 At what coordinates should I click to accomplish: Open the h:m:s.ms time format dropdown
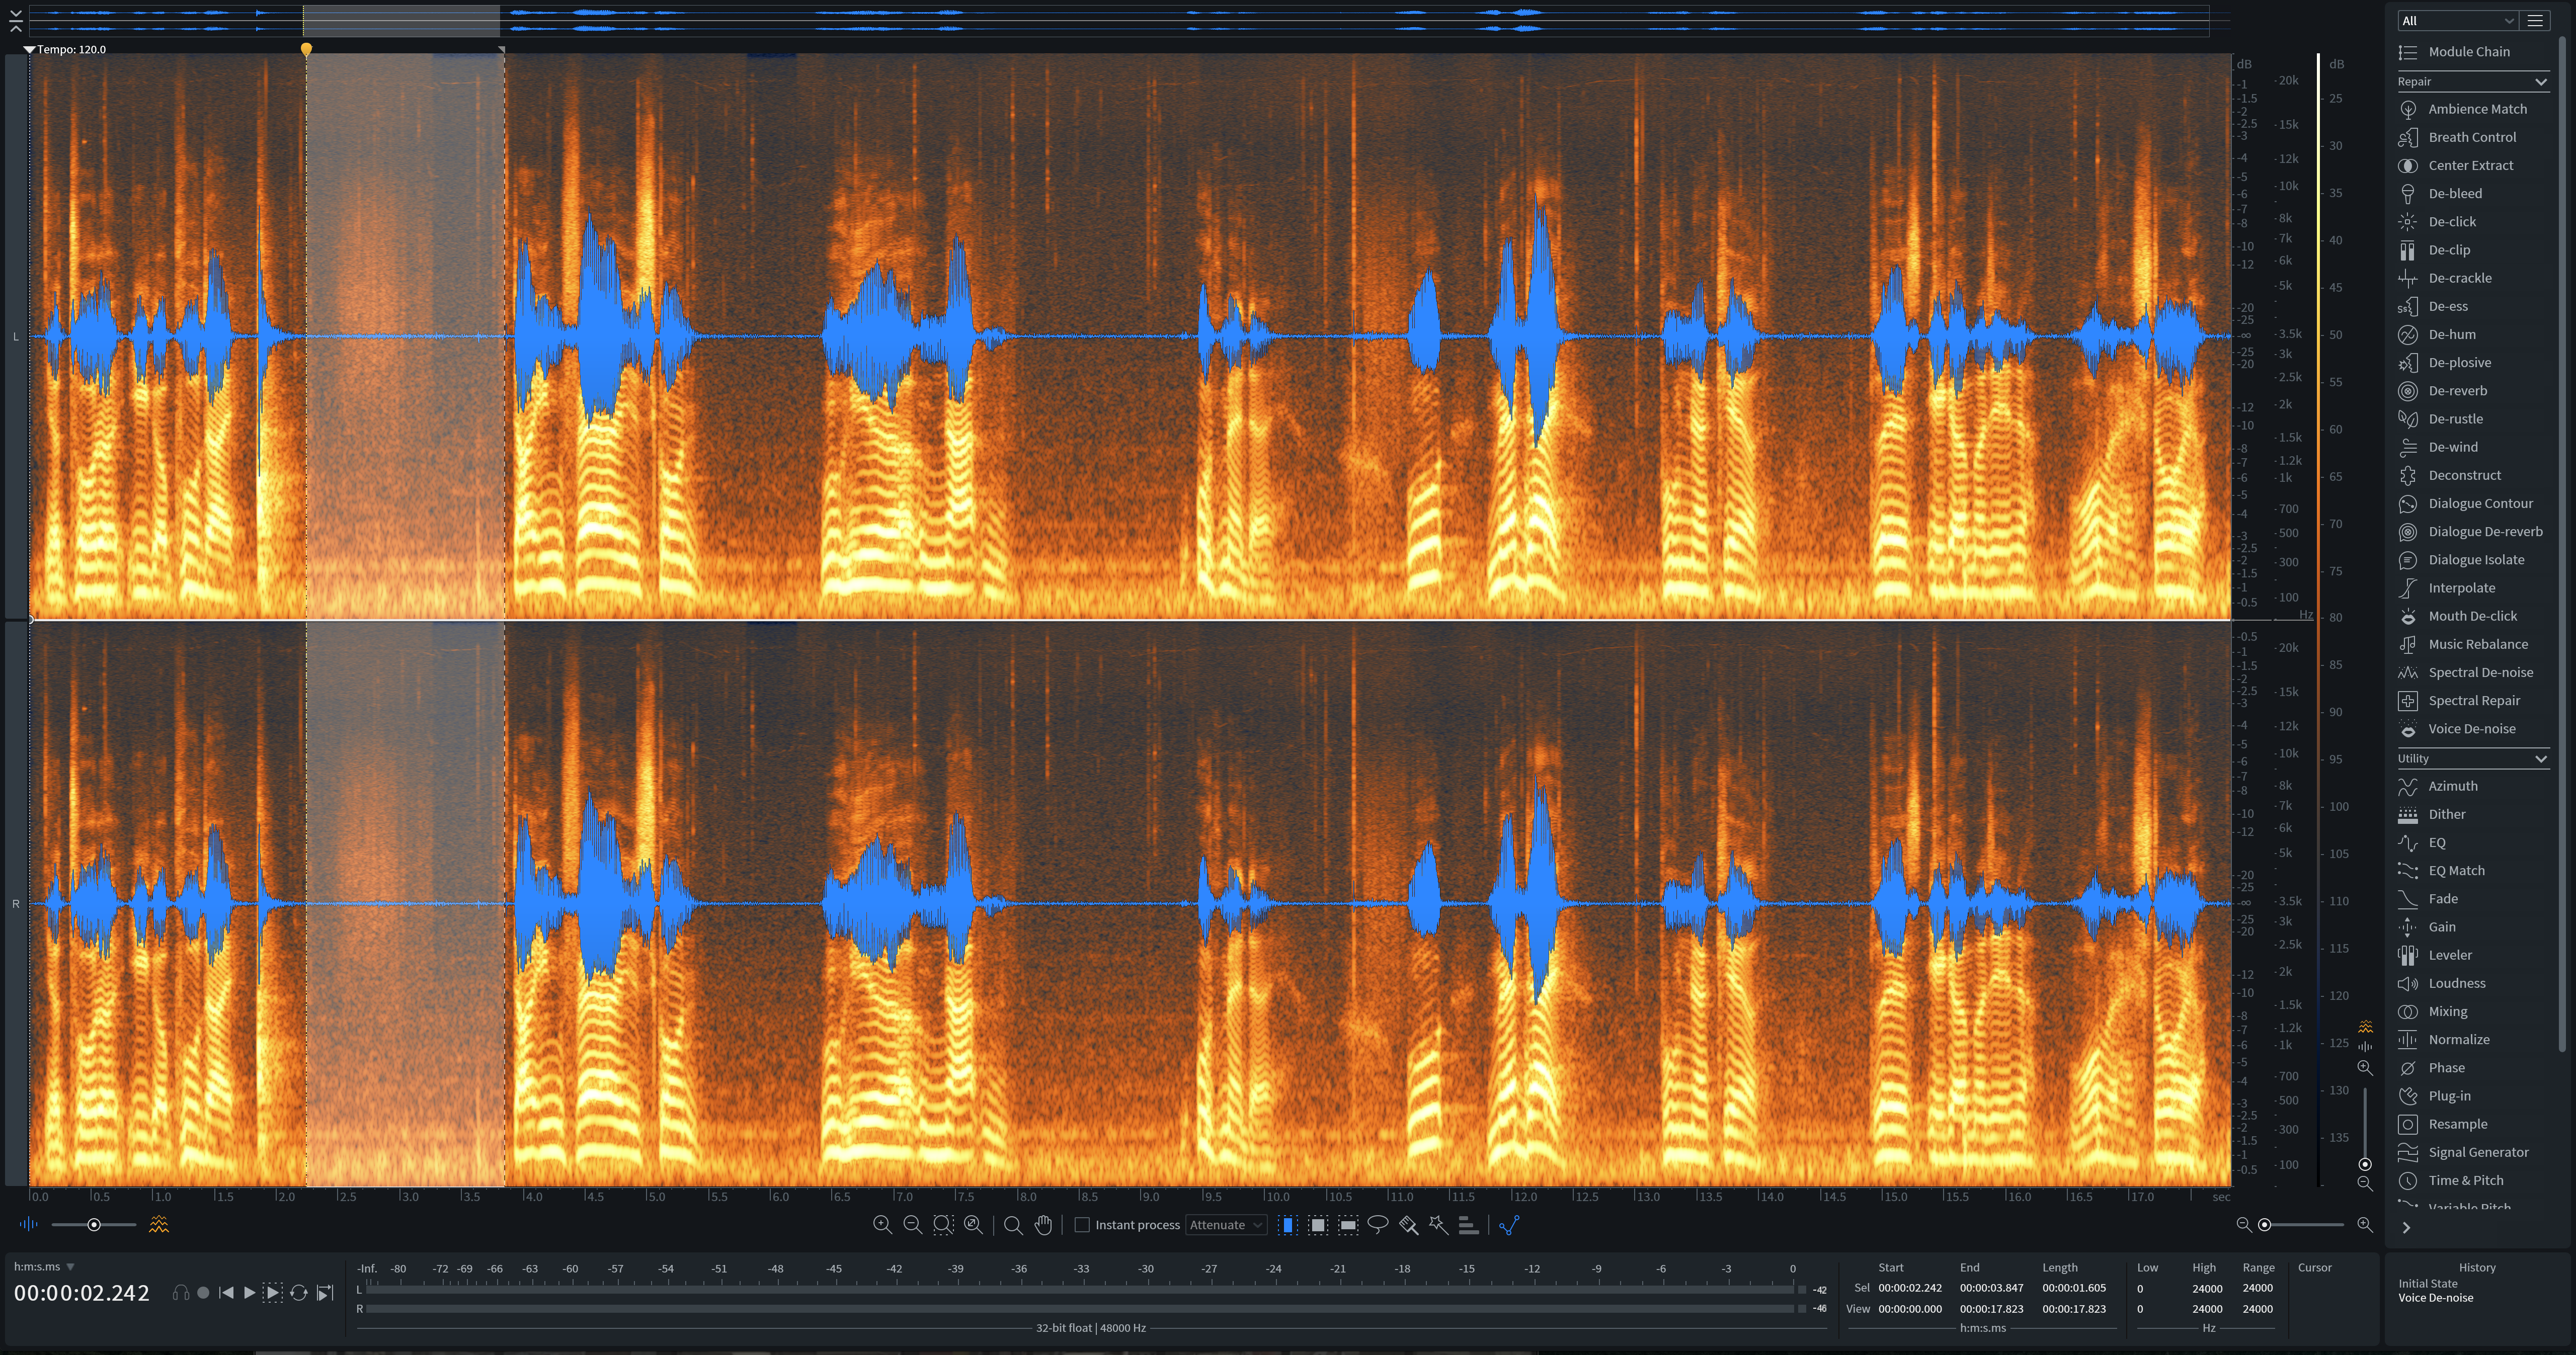click(x=45, y=1266)
